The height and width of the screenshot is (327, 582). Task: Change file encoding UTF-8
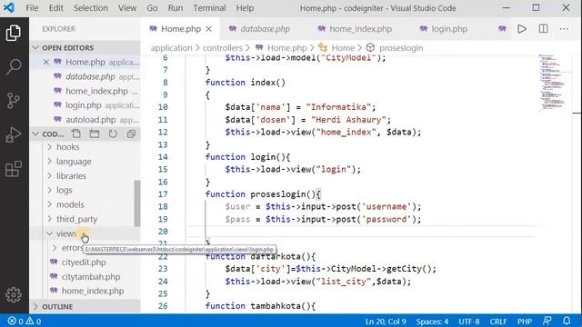[x=469, y=321]
